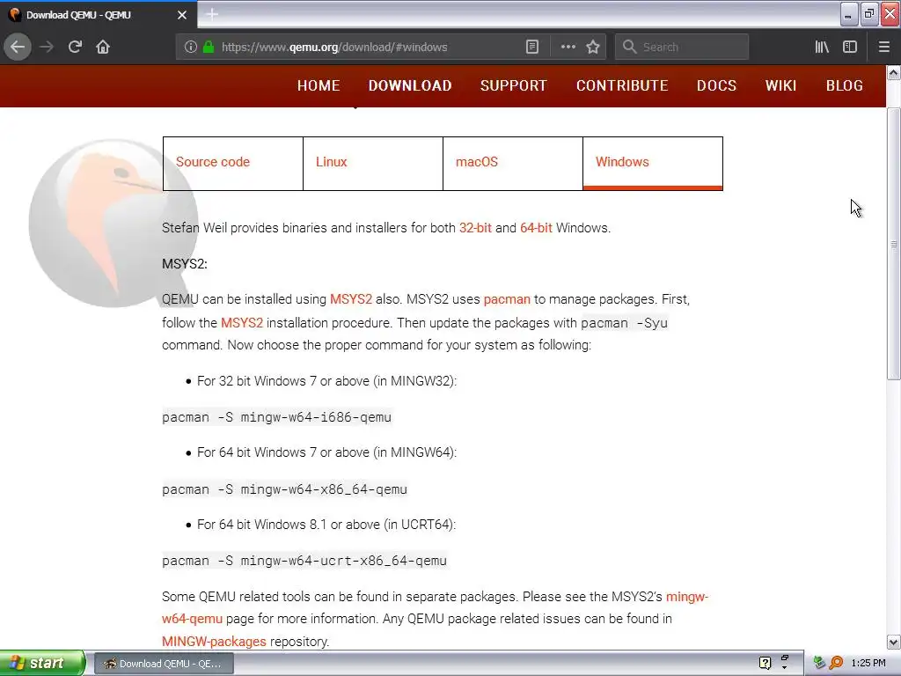This screenshot has height=676, width=901.
Task: Click the help question-mark tray icon
Action: pos(765,664)
